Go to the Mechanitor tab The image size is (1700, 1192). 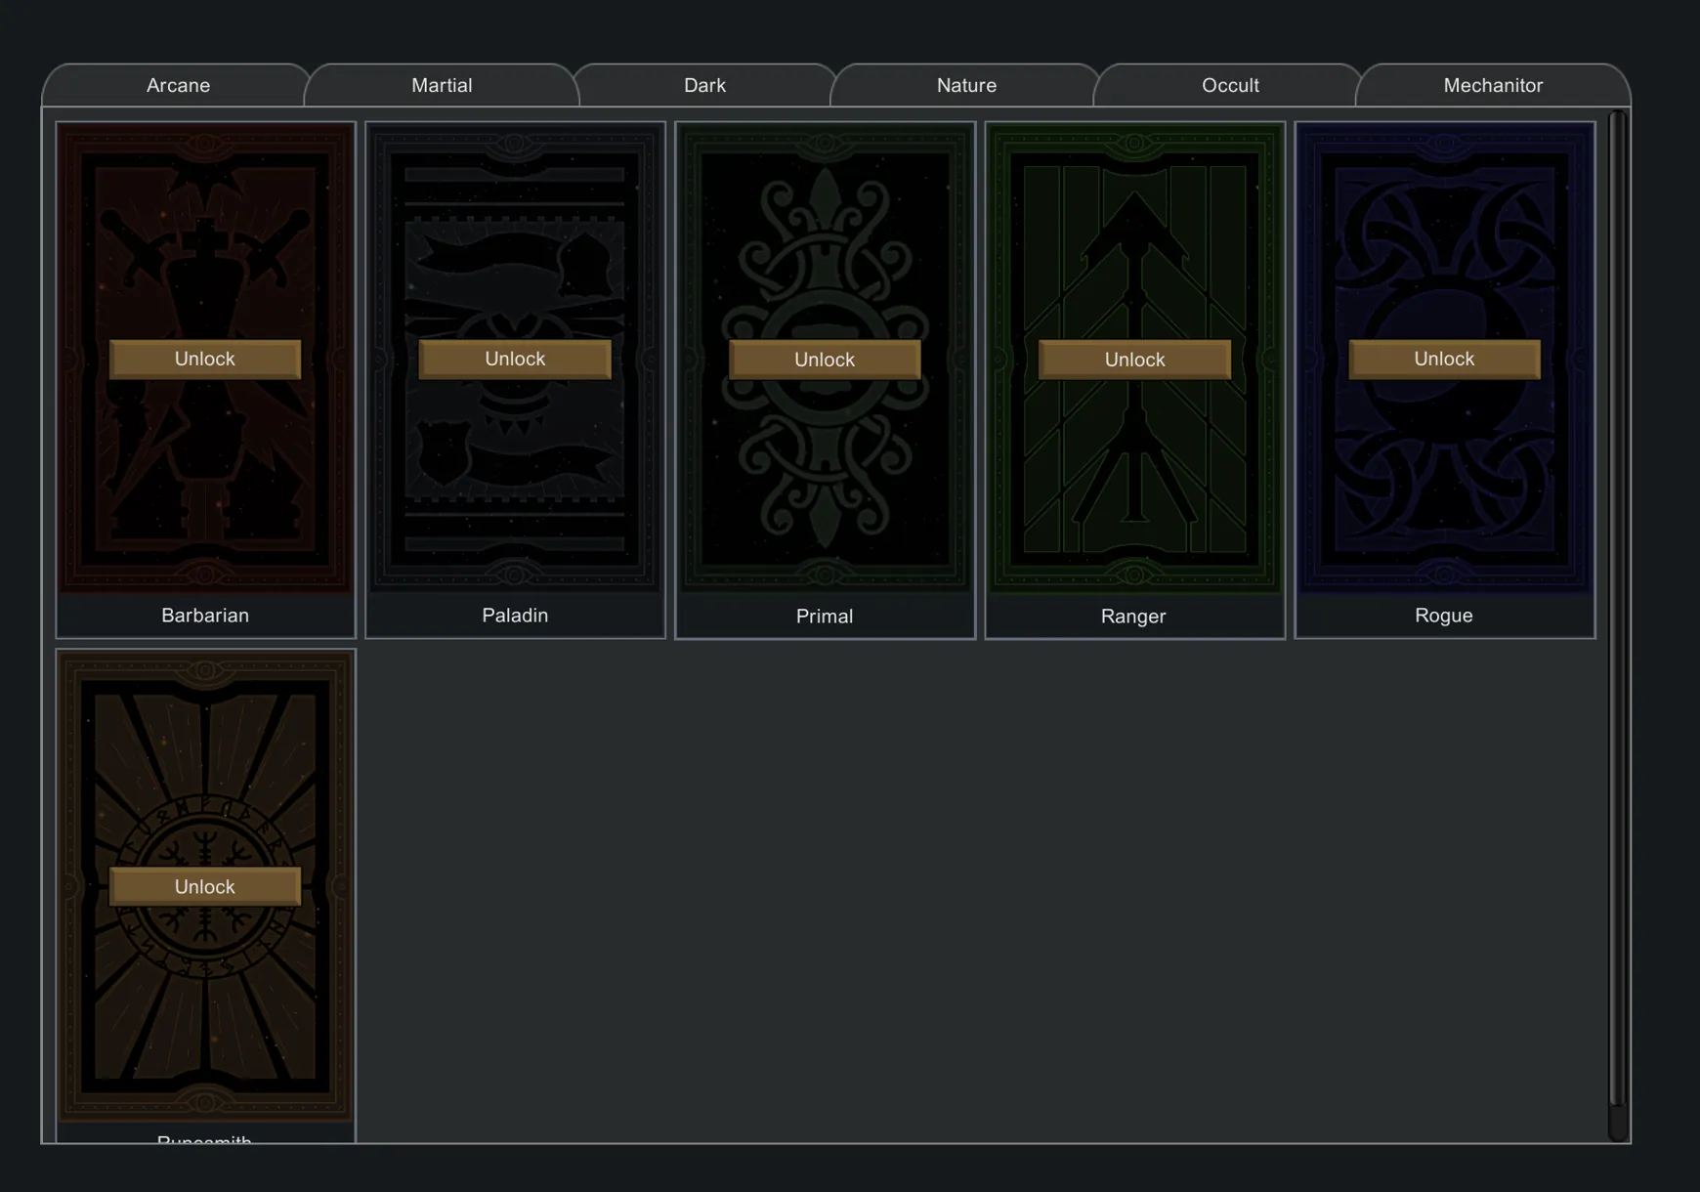[x=1493, y=86]
